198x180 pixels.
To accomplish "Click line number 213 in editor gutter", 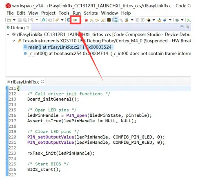I will (x=12, y=99).
